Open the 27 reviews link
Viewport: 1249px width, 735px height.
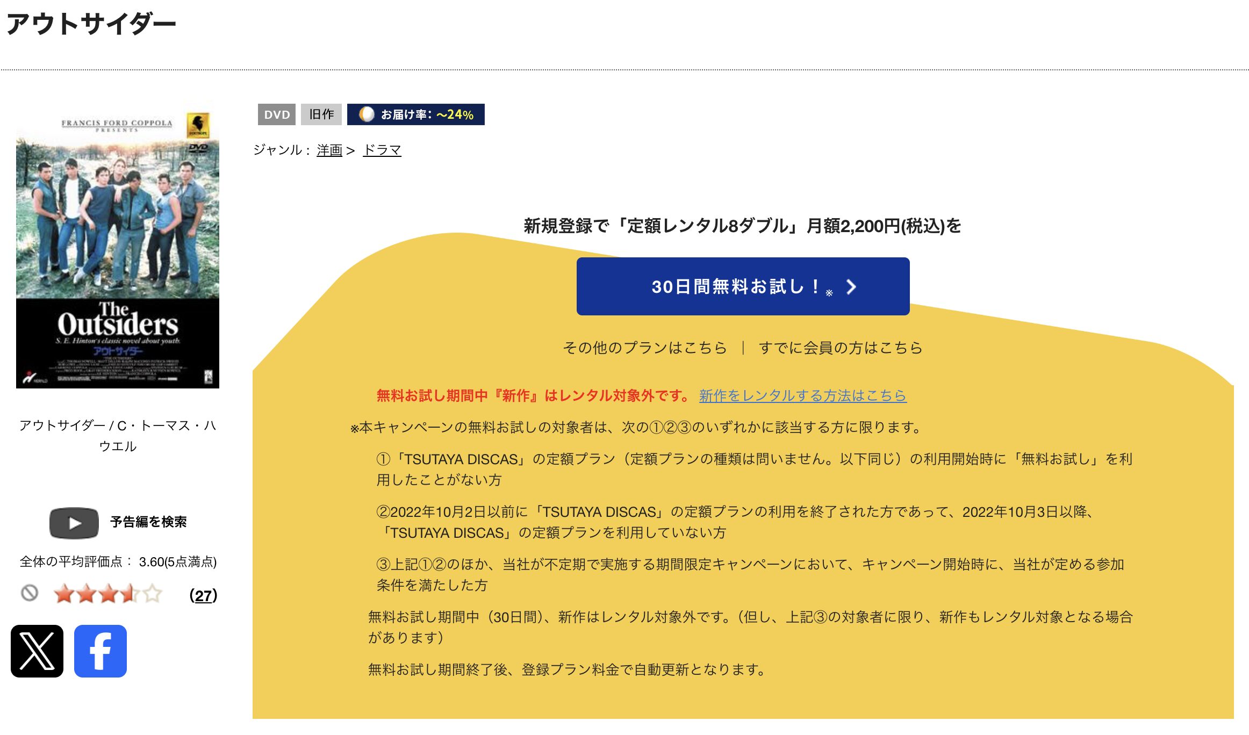tap(203, 595)
